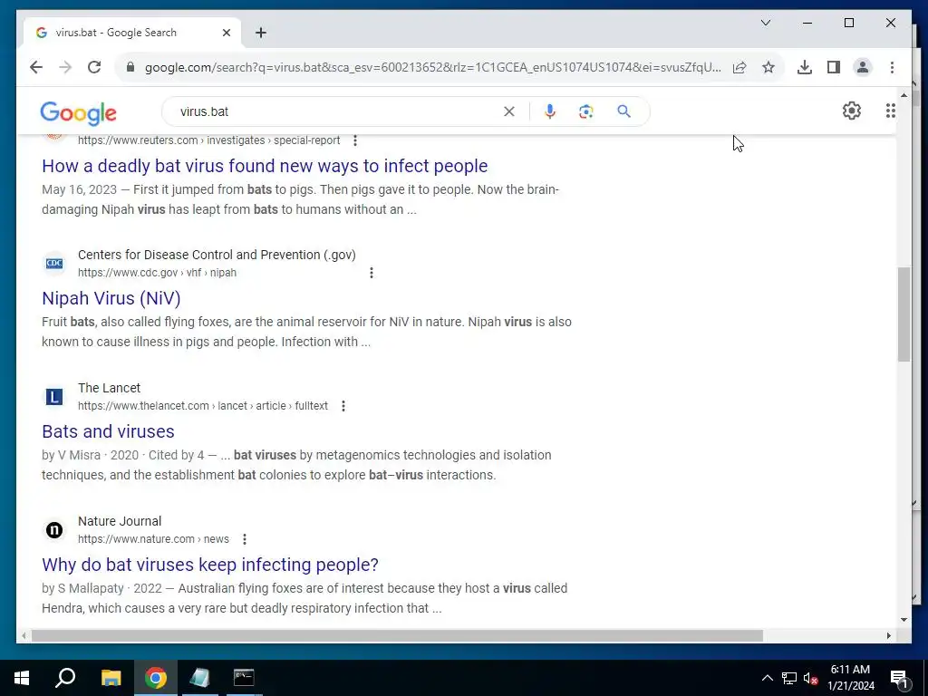Image resolution: width=928 pixels, height=696 pixels.
Task: Share this page from the address bar
Action: click(739, 67)
